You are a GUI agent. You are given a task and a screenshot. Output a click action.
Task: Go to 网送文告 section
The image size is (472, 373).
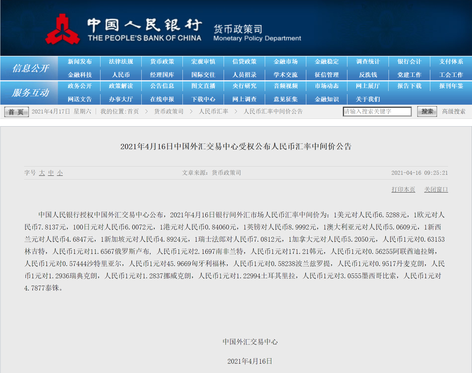pos(80,99)
